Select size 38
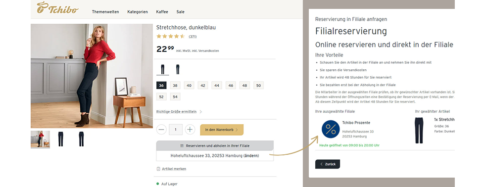 pyautogui.click(x=175, y=85)
